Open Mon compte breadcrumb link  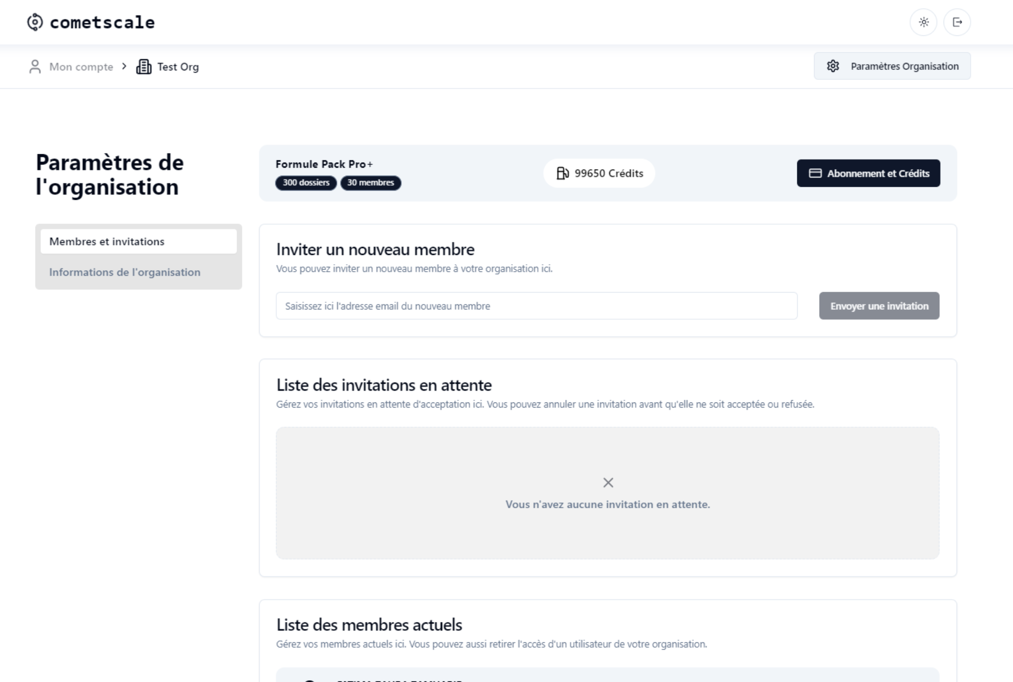click(x=81, y=67)
